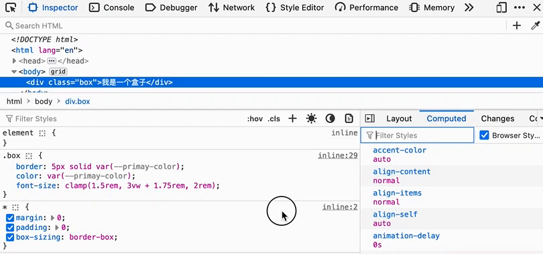This screenshot has height=254, width=543.
Task: Add a new CSS rule
Action: pos(293,119)
